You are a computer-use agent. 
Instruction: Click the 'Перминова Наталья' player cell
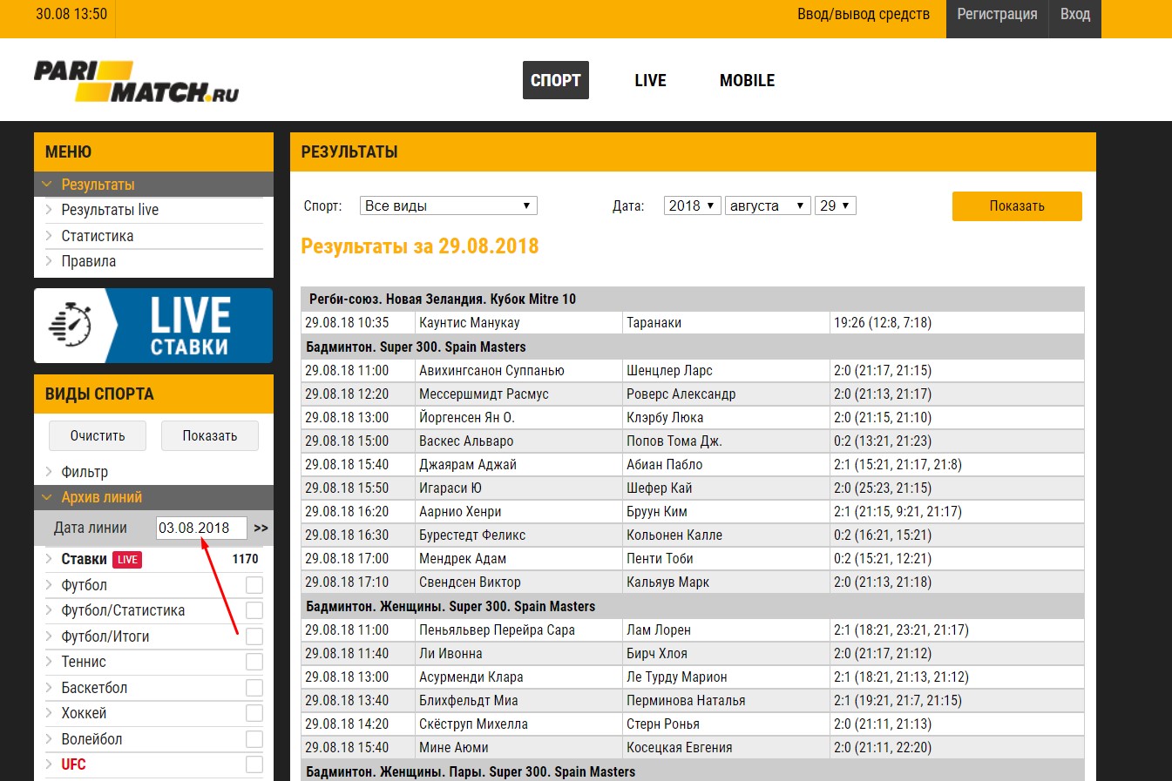tap(726, 701)
